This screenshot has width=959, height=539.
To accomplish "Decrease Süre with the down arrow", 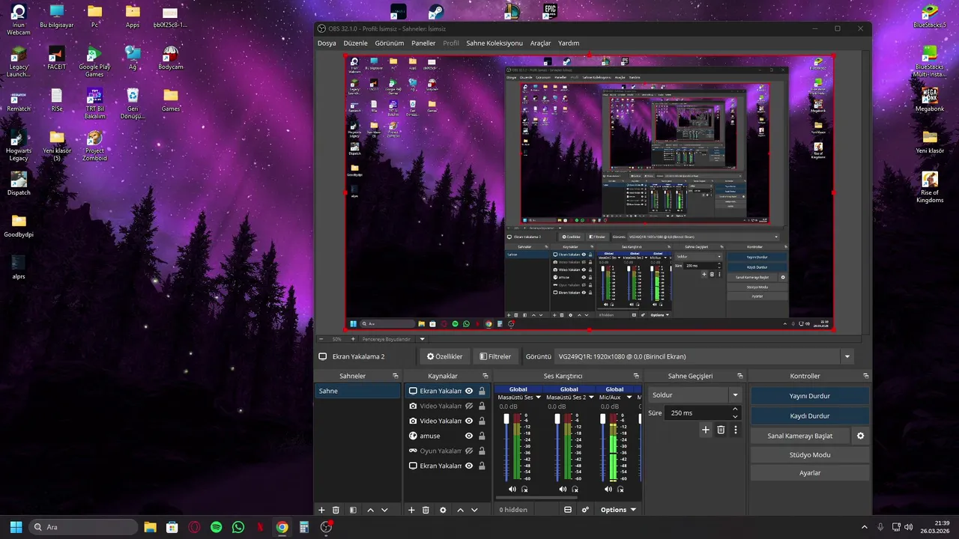I will click(735, 416).
